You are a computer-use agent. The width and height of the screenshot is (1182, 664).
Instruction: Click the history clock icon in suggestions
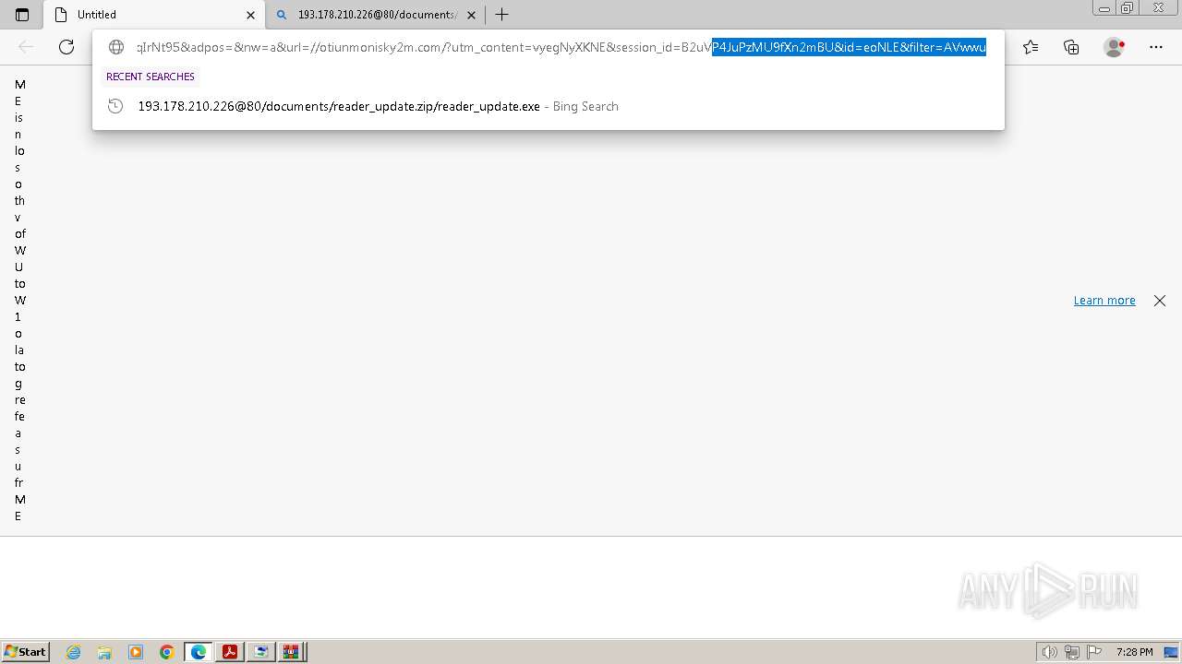pos(115,106)
